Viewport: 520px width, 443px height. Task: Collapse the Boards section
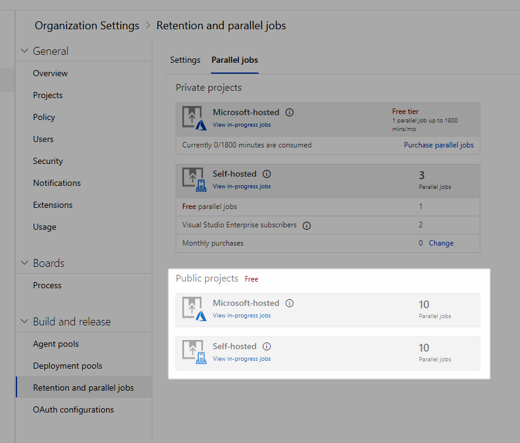click(x=25, y=263)
